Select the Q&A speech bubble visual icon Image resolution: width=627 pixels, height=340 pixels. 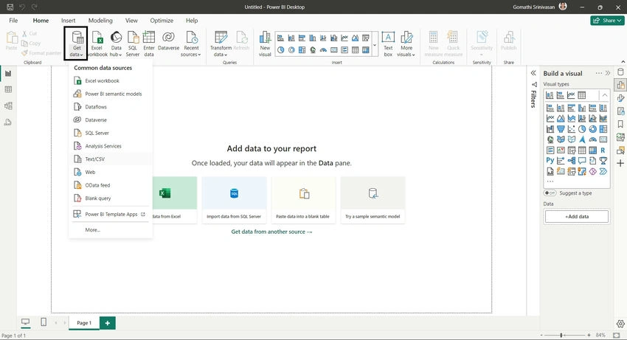click(x=582, y=161)
